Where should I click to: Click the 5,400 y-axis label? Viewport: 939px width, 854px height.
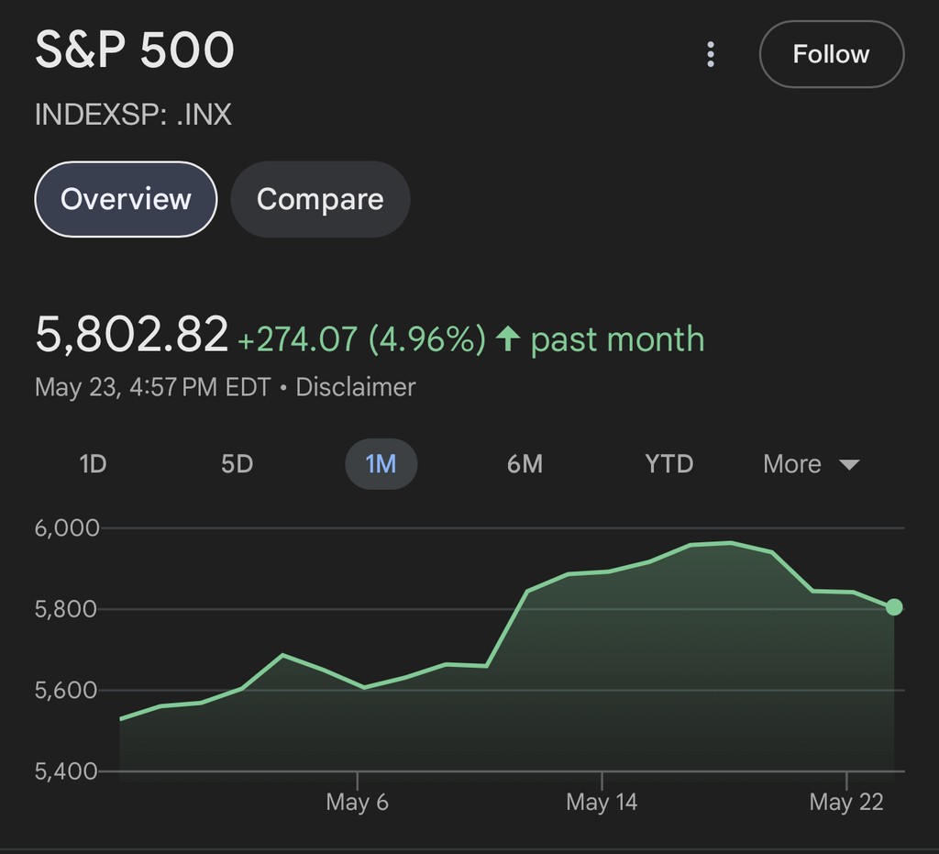pyautogui.click(x=66, y=771)
